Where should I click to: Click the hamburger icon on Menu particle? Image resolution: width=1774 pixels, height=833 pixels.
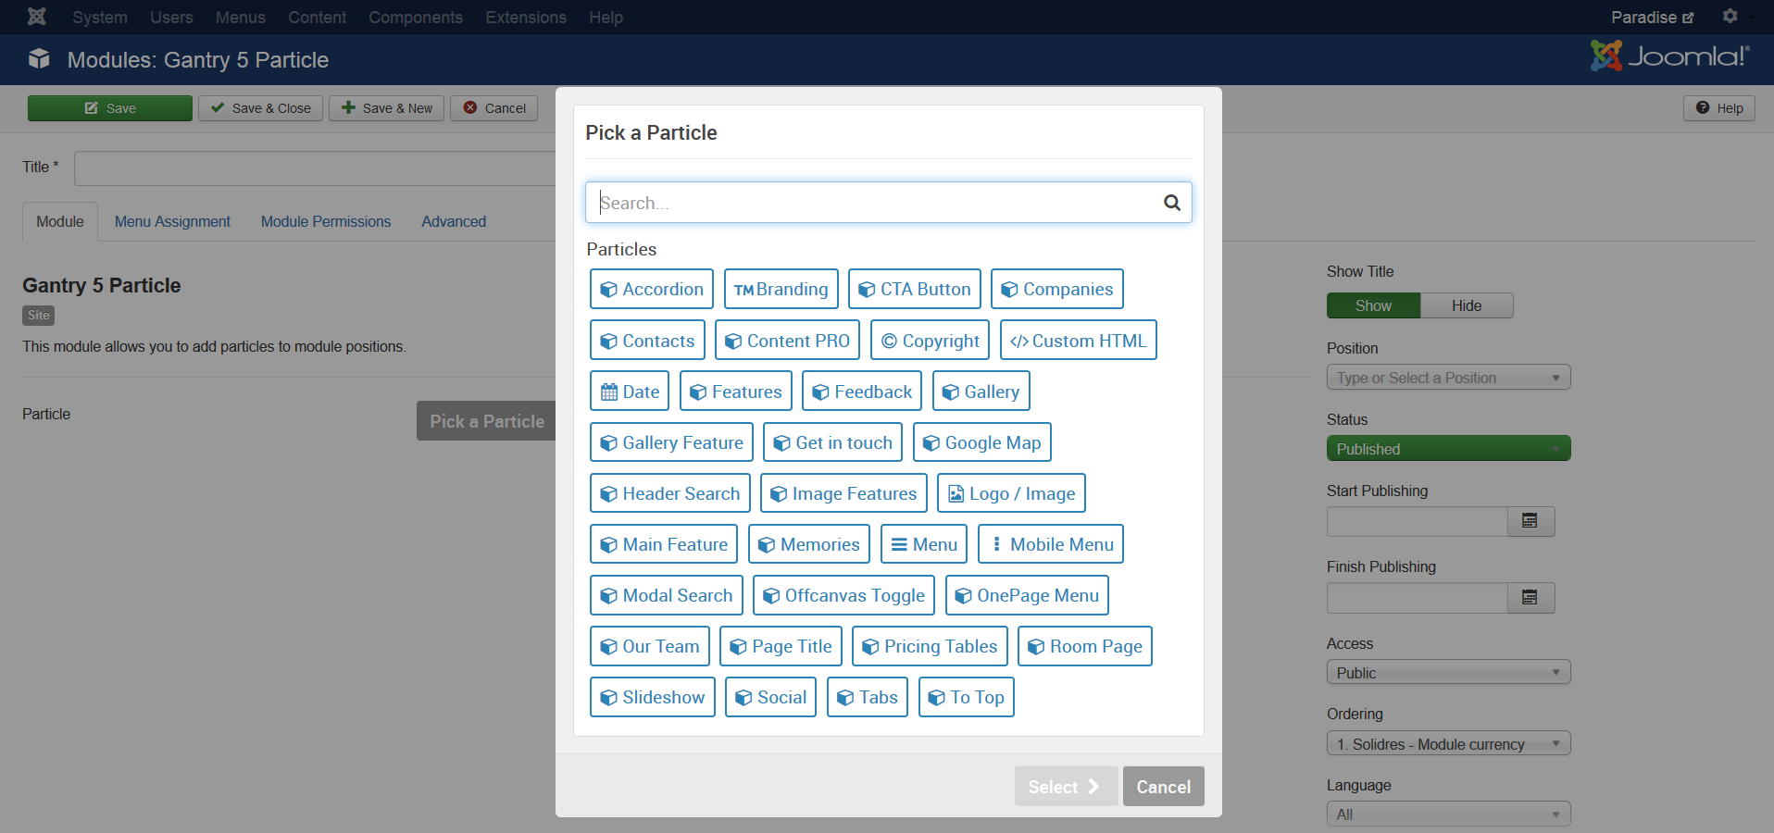pyautogui.click(x=898, y=545)
